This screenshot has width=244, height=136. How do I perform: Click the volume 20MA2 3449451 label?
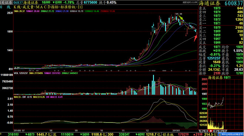70,73
